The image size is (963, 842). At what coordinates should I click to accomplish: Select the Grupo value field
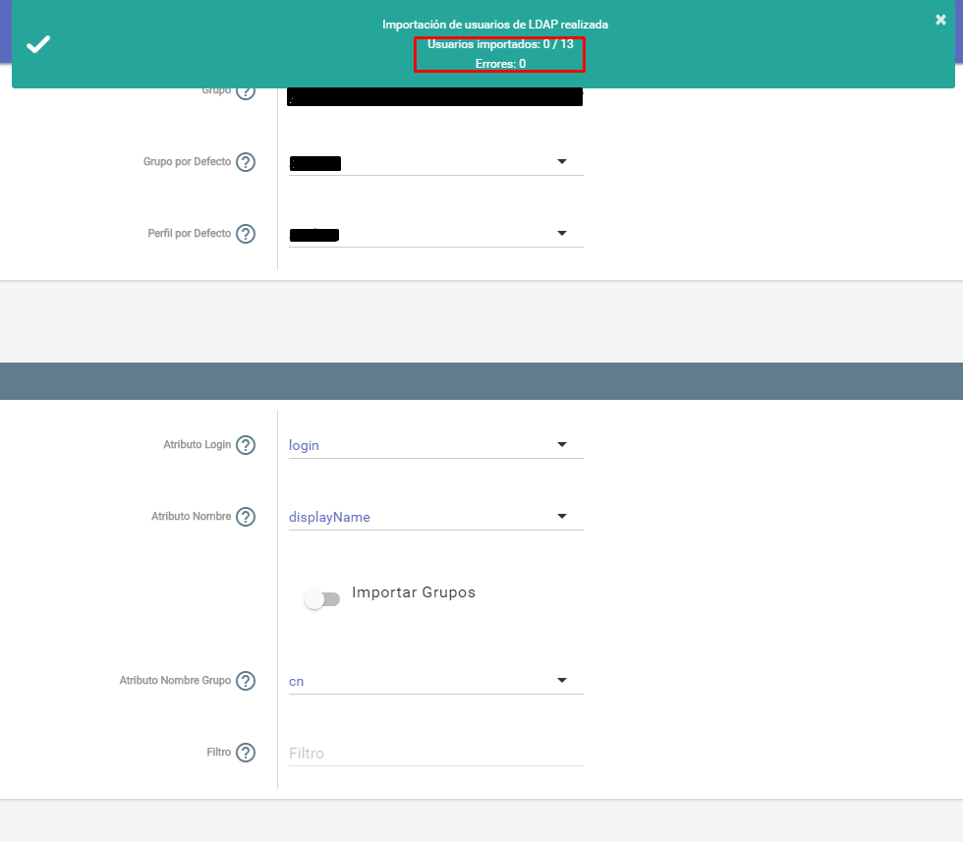pos(434,95)
